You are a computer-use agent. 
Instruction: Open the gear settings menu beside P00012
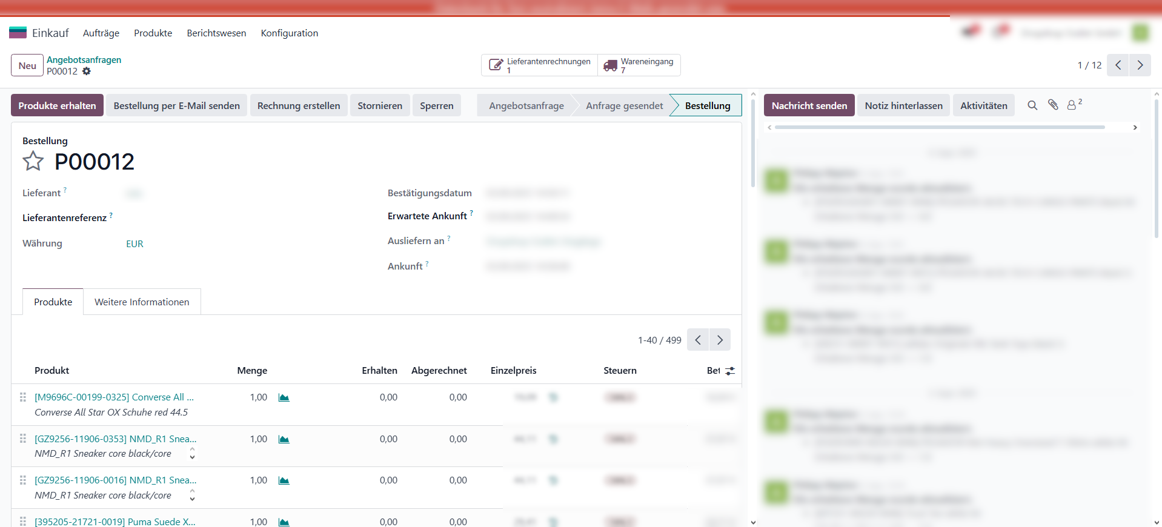[x=87, y=71]
